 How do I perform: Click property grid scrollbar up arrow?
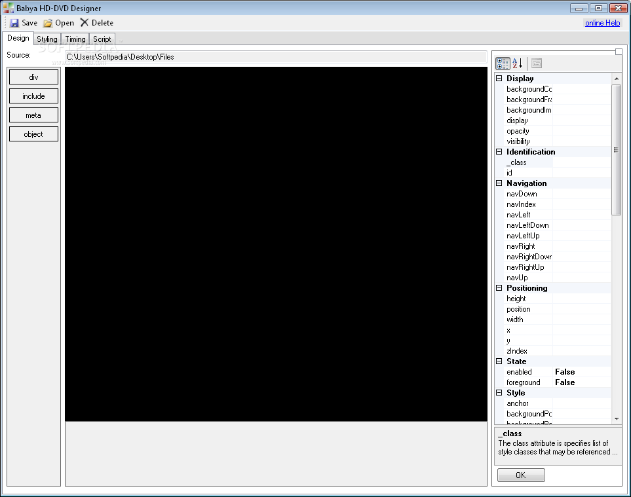pyautogui.click(x=617, y=79)
